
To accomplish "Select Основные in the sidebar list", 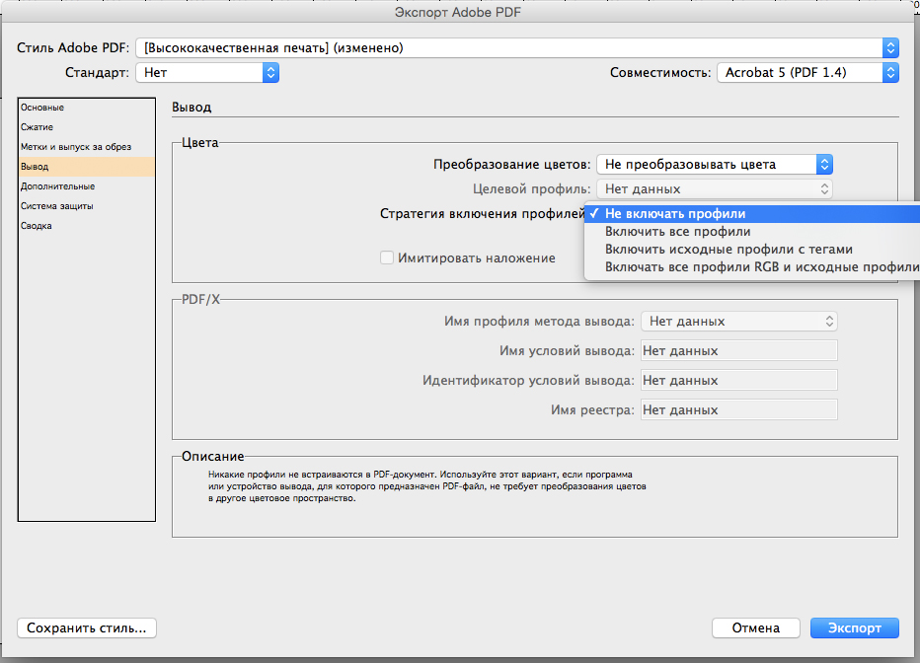I will click(x=87, y=108).
